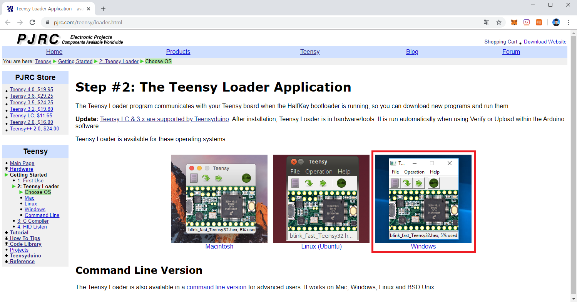
Task: Click the orange extension icon
Action: pos(539,22)
